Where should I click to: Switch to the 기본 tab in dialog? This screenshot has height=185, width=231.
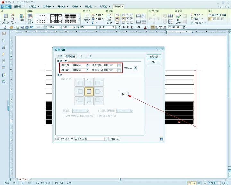[60, 56]
